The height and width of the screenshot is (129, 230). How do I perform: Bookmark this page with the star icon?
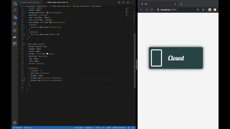tap(203, 10)
